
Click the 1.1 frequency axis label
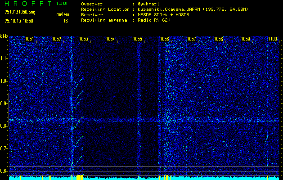point(3,59)
